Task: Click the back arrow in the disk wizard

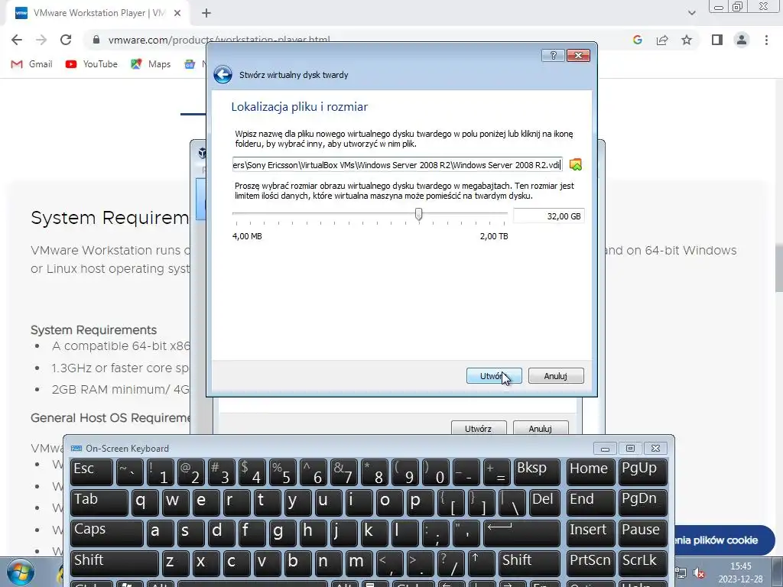Action: [x=223, y=75]
